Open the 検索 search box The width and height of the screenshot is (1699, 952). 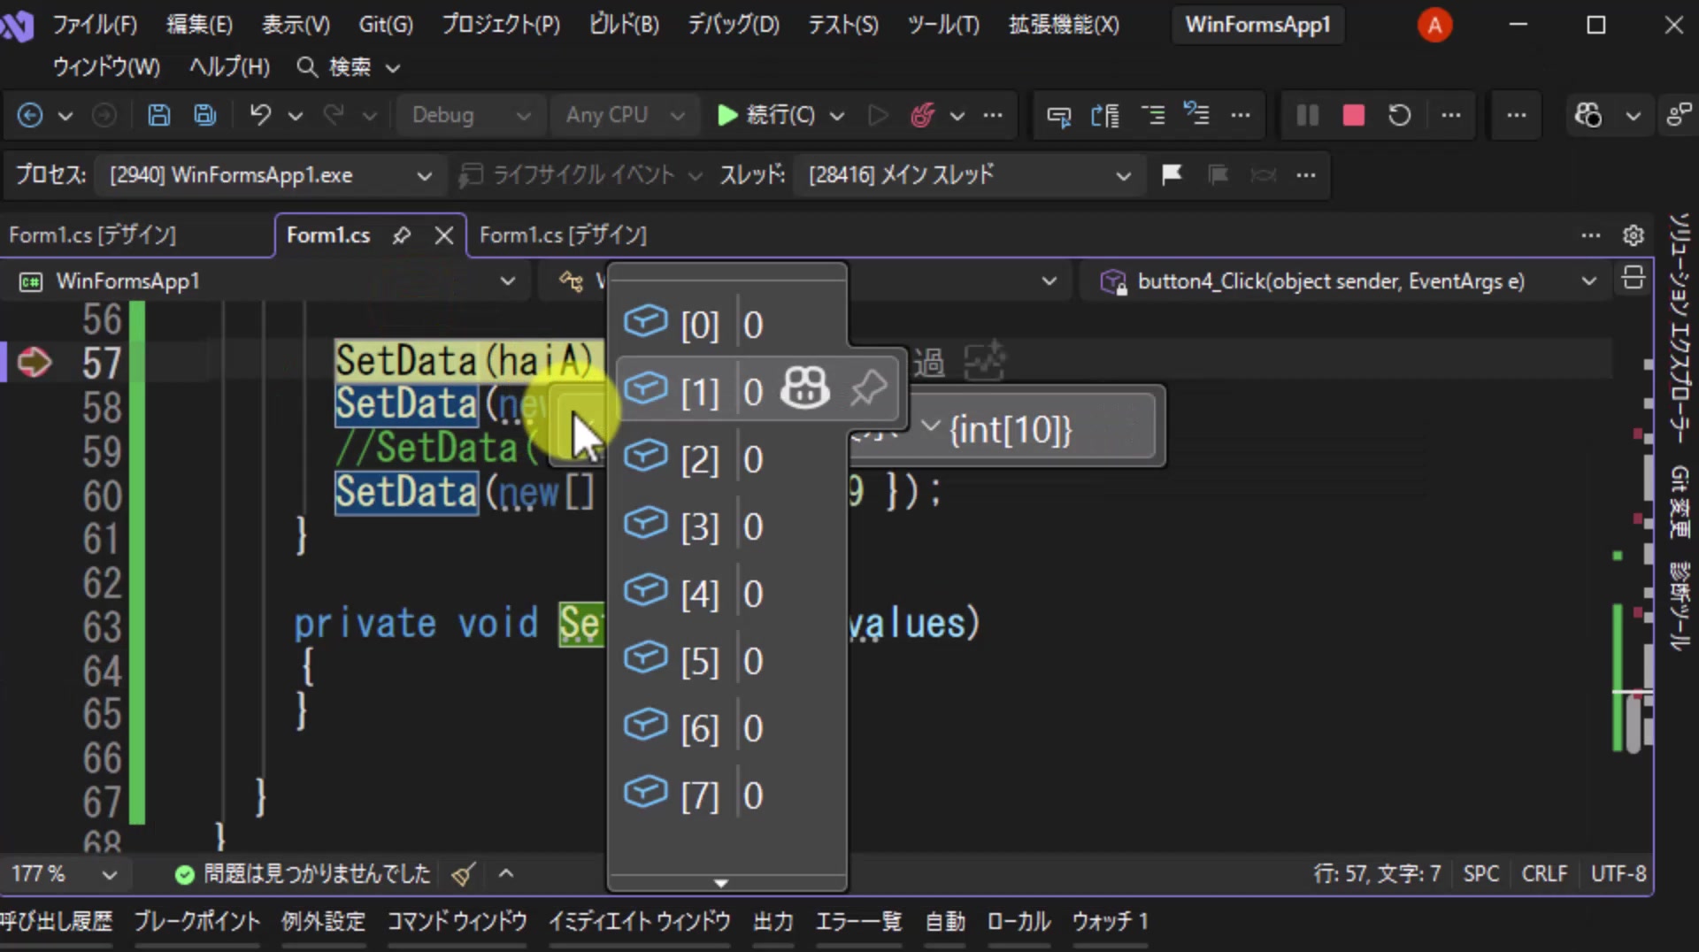(349, 67)
